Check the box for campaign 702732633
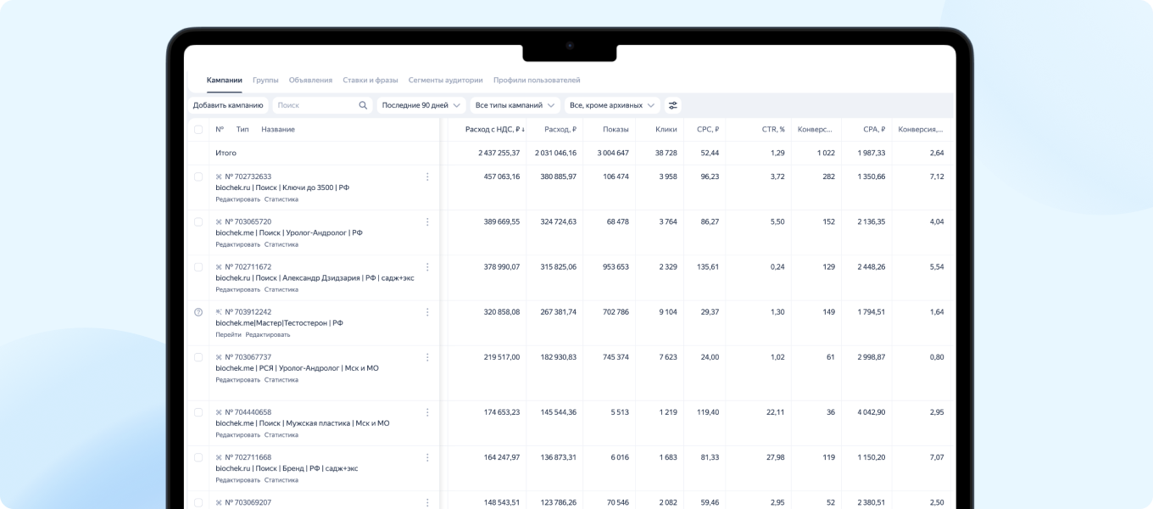Screen dimensions: 1153x509 click(198, 176)
